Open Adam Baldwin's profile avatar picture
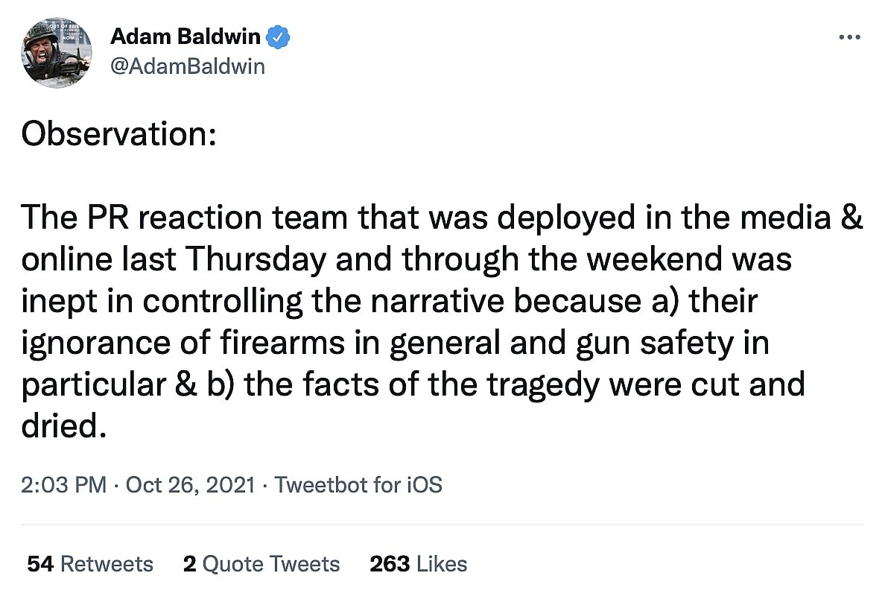 (56, 54)
